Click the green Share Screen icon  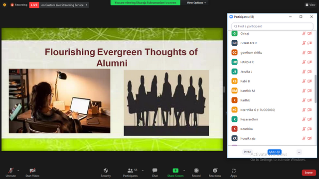point(175,171)
